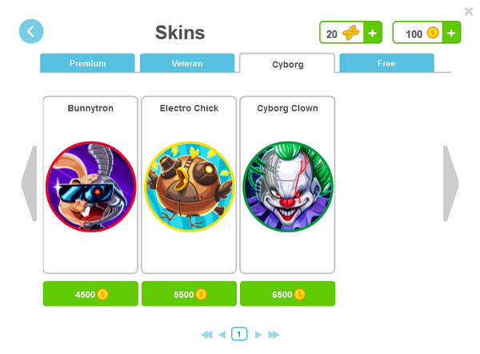
Task: Show previous skins with the left gray arrow
Action: [30, 183]
